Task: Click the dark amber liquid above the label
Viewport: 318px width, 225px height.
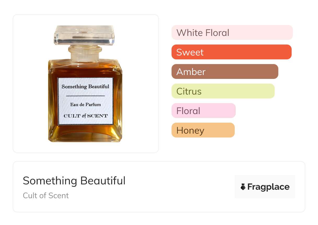Action: [x=85, y=69]
